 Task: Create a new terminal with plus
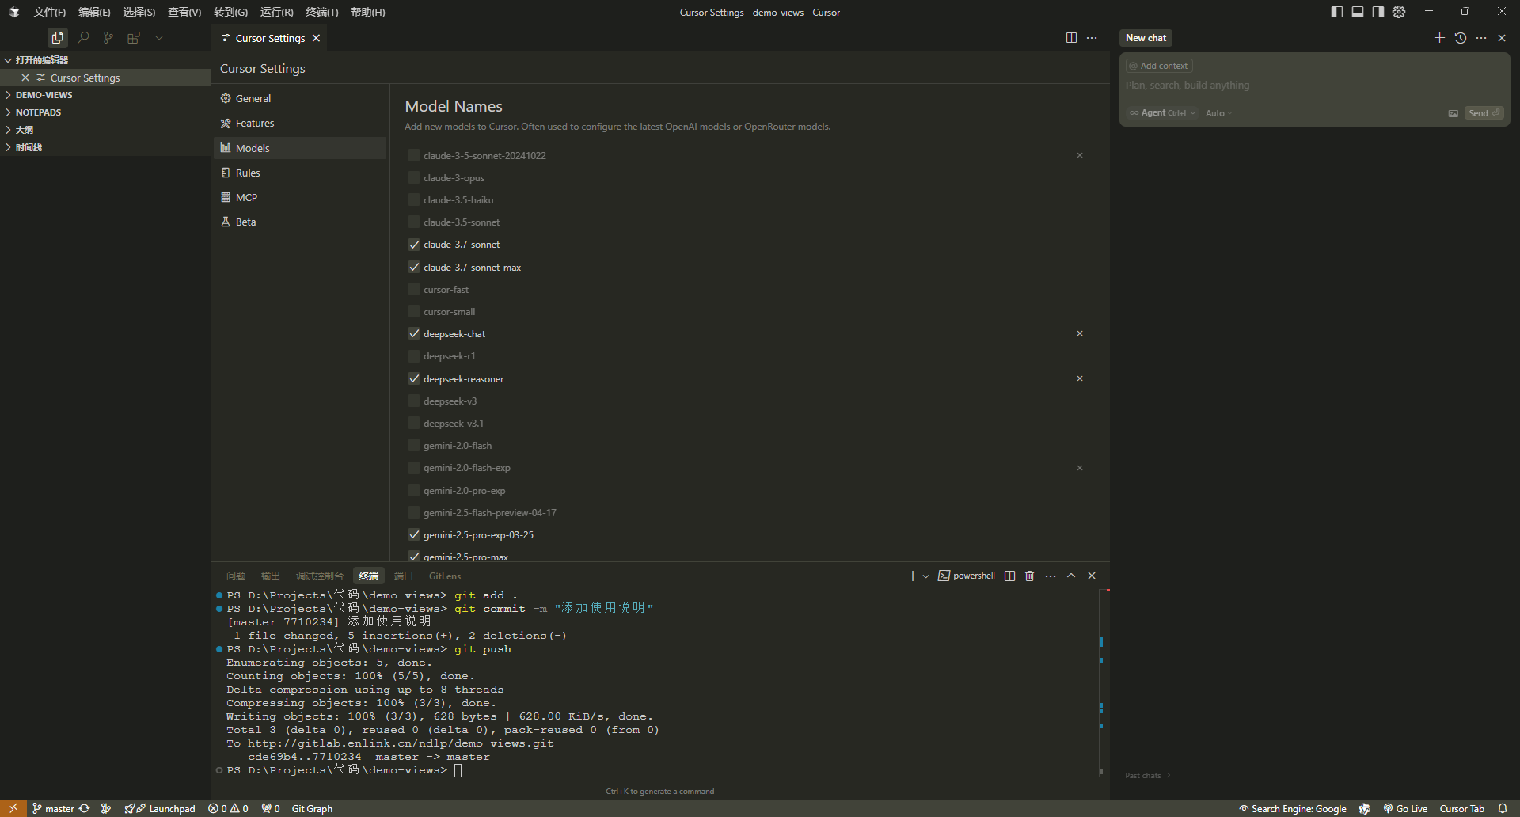(x=912, y=576)
